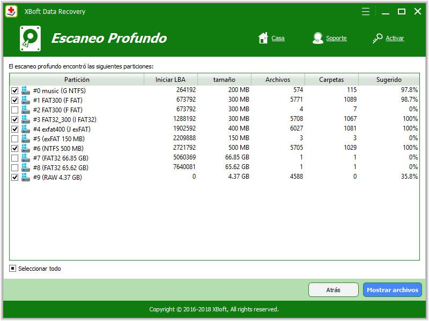Maximize the XBoft Data Recovery window
Screen dimensions: 429x321
(x=401, y=11)
